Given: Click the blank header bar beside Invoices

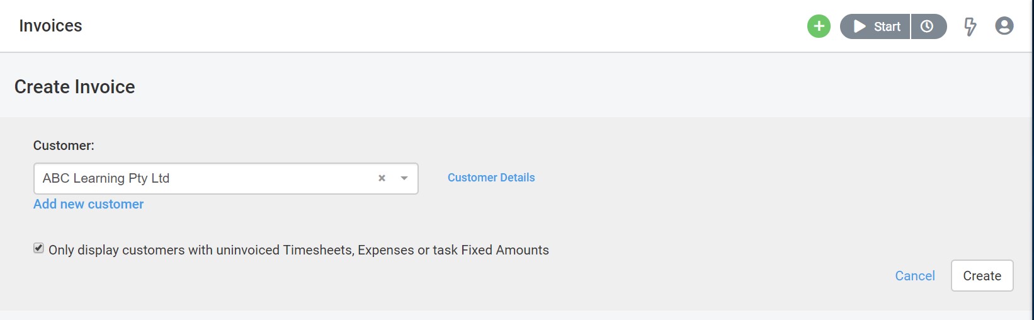Looking at the screenshot, I should click(441, 26).
